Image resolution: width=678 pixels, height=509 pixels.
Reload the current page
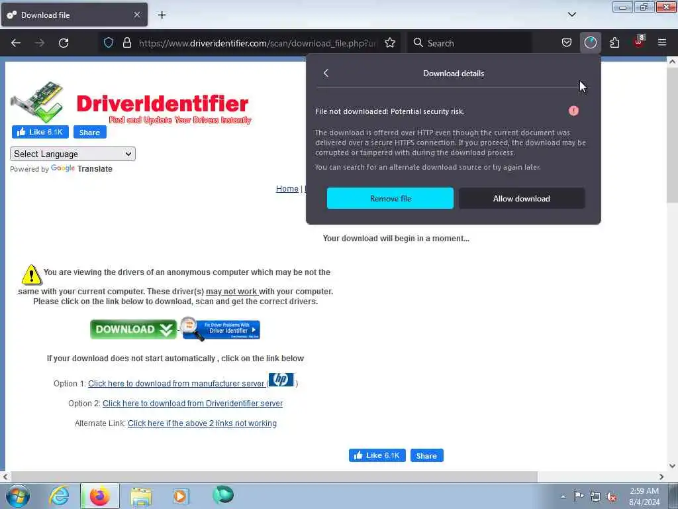(64, 43)
